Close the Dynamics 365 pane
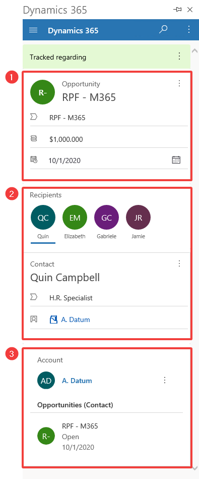This screenshot has width=199, height=479. coord(190,10)
